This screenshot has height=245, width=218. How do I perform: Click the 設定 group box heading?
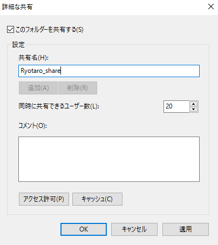(18, 45)
